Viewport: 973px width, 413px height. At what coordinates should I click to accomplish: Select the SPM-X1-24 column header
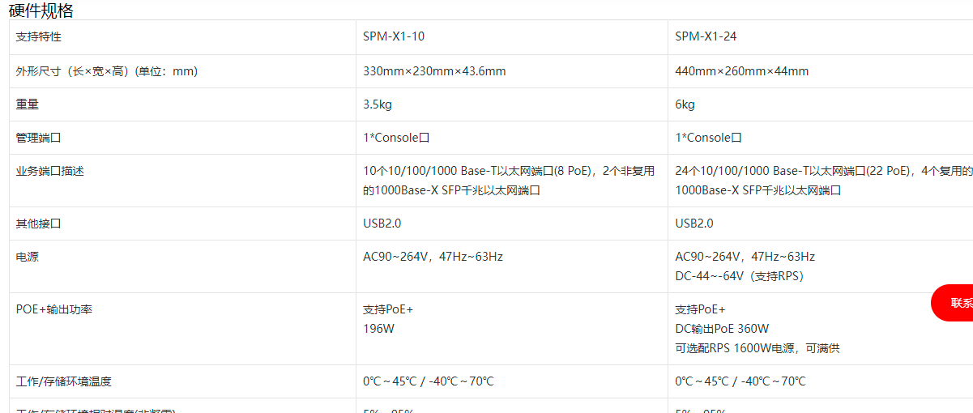(706, 37)
